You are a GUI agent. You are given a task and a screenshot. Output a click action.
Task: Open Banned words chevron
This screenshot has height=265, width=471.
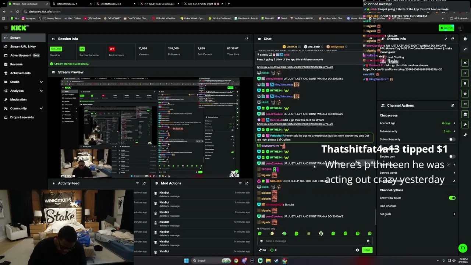point(454,173)
